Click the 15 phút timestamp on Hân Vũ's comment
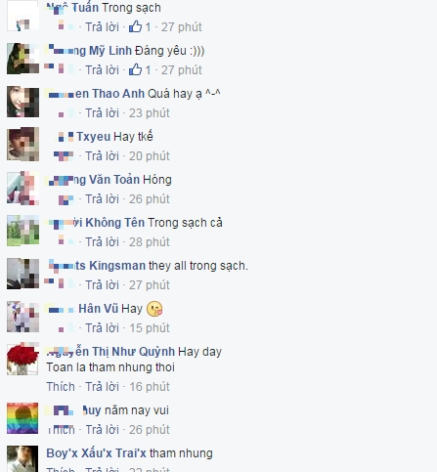The width and height of the screenshot is (437, 472). click(x=150, y=328)
